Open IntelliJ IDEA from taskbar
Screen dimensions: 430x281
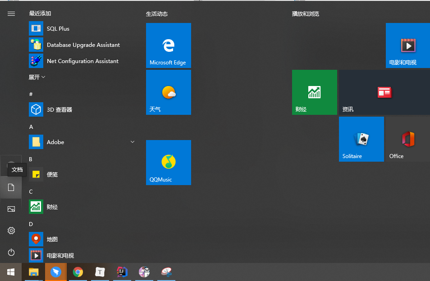pyautogui.click(x=122, y=272)
